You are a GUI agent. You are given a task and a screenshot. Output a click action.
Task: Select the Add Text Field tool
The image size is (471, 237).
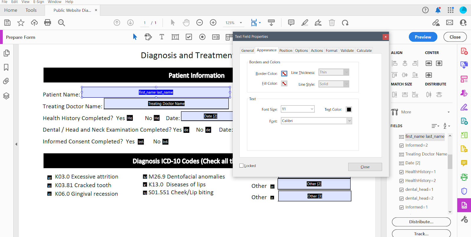(x=175, y=37)
